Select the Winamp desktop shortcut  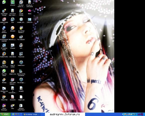tap(4, 81)
